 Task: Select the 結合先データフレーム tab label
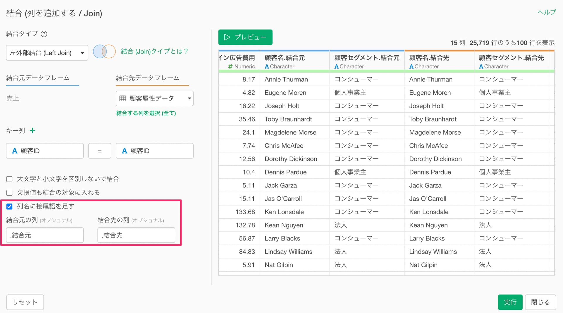pyautogui.click(x=147, y=78)
